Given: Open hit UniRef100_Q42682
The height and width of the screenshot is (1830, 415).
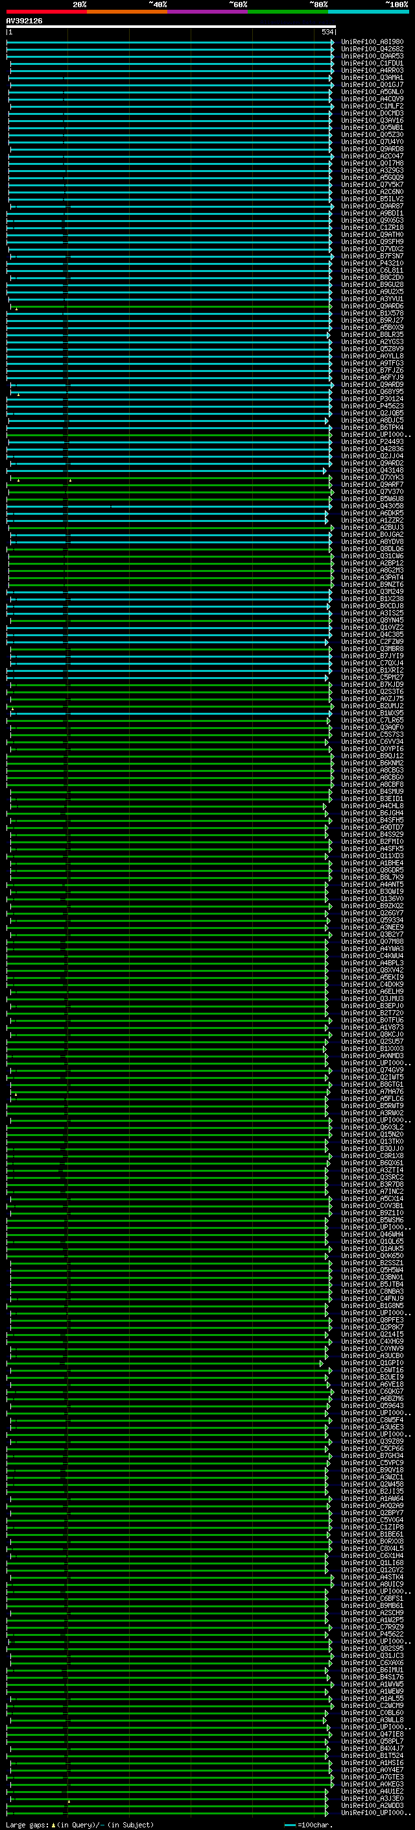Looking at the screenshot, I should 372,49.
